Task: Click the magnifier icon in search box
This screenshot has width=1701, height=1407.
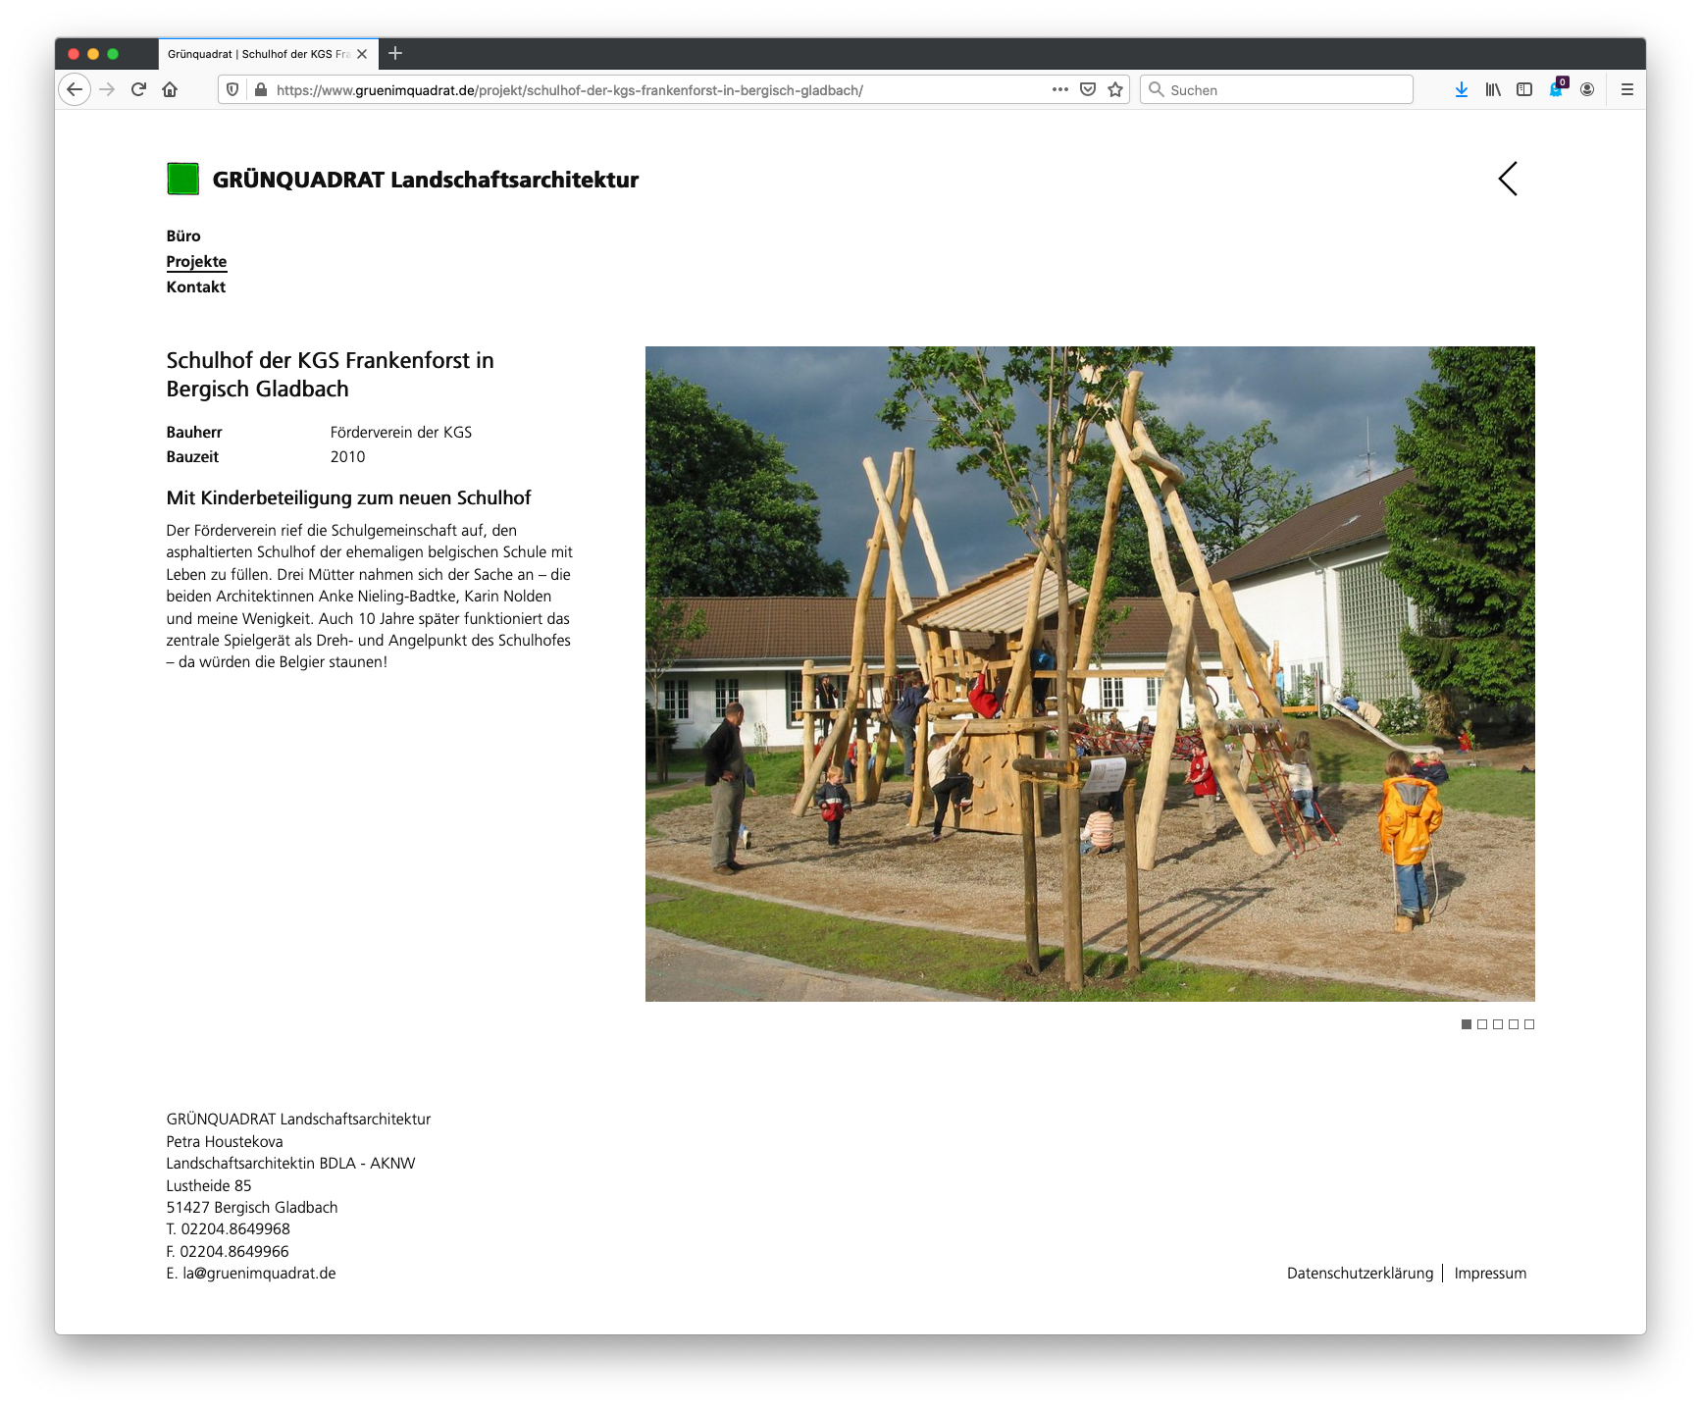Action: pos(1157,89)
